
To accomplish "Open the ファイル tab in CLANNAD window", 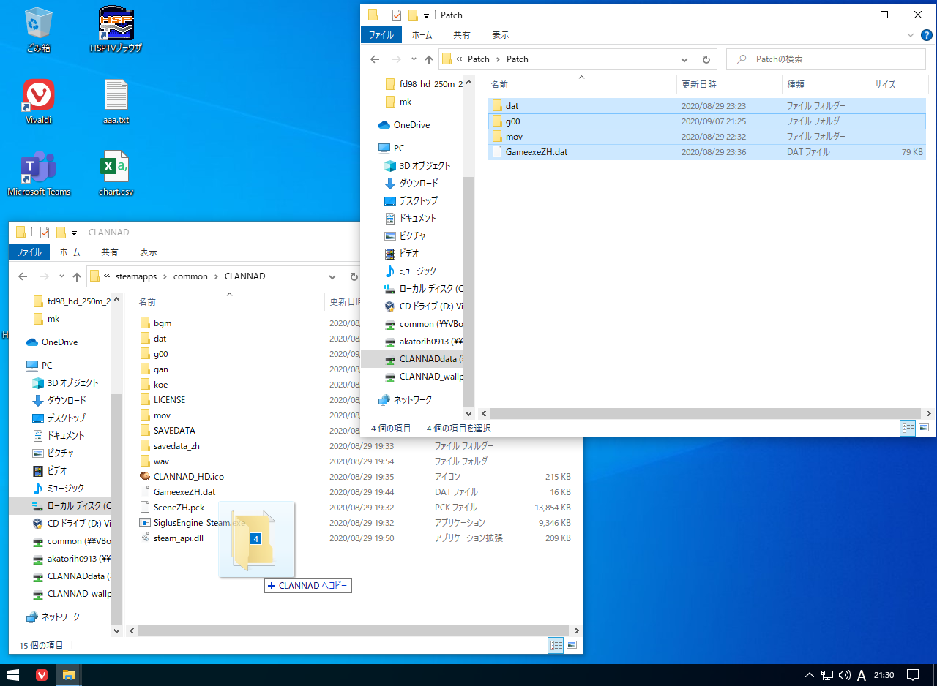I will point(29,252).
